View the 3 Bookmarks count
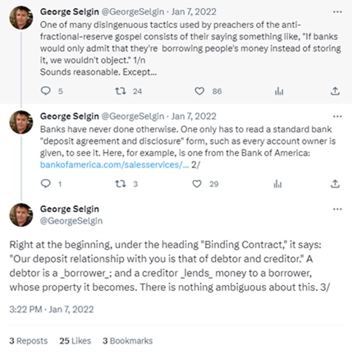The image size is (352, 355). coord(128,341)
